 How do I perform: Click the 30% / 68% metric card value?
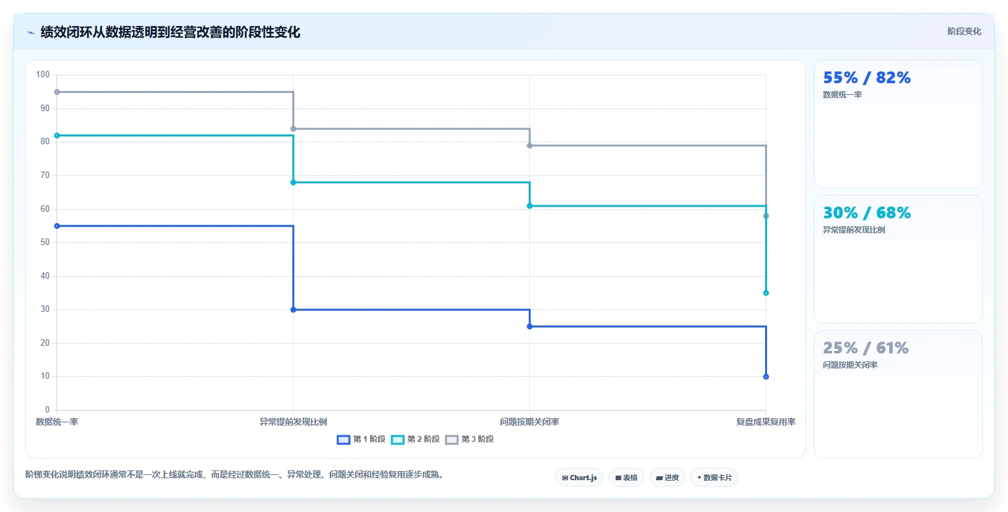click(866, 213)
